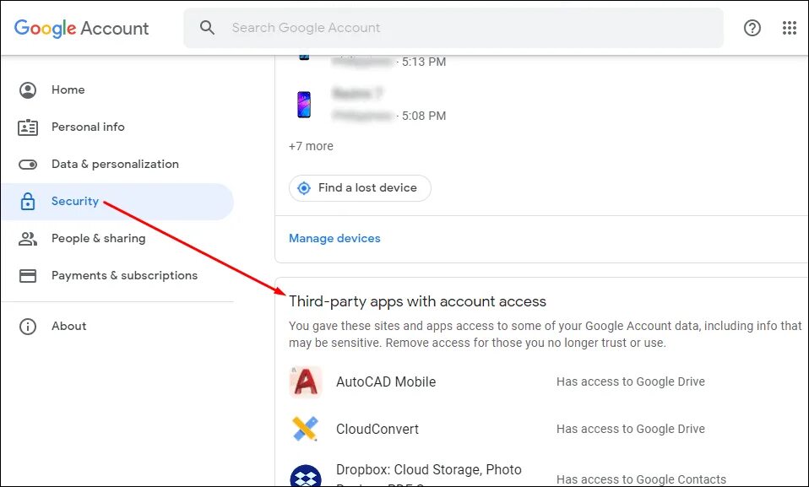The image size is (809, 487).
Task: Click the Realme 7 phone icon
Action: tap(304, 104)
